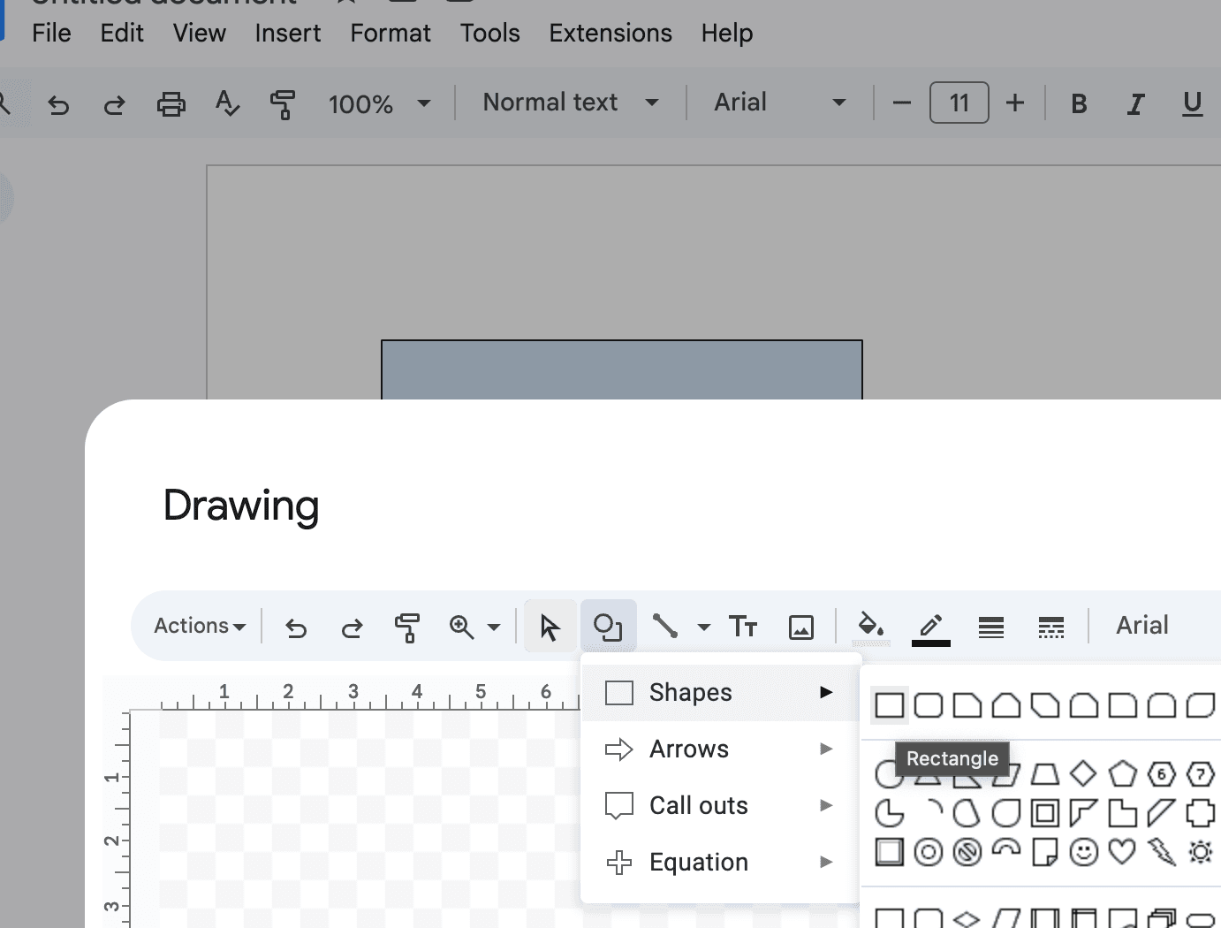Open the 100% zoom dropdown
This screenshot has height=928, width=1221.
[380, 103]
